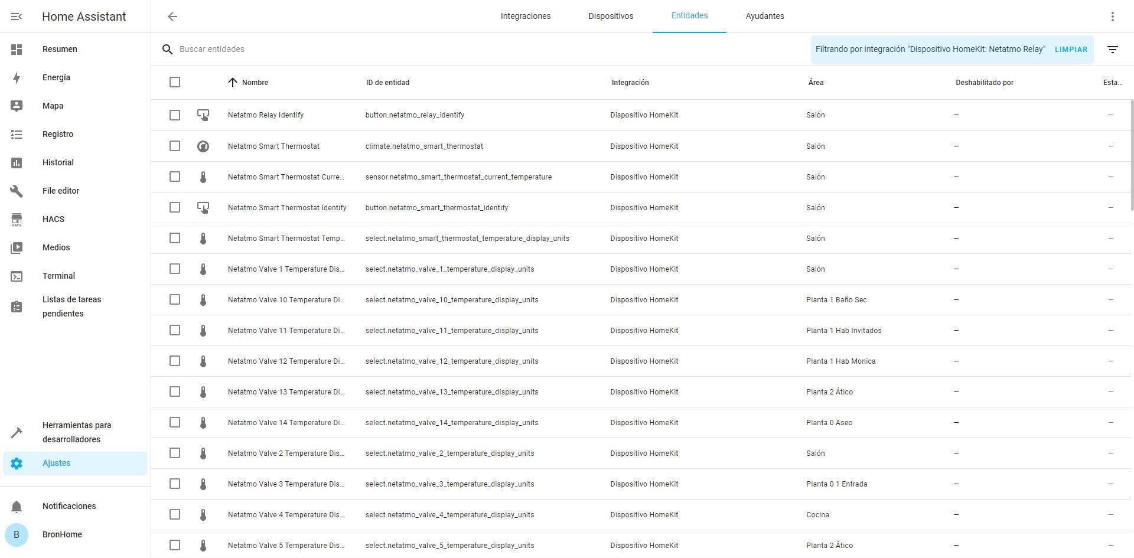This screenshot has width=1134, height=558.
Task: Click the Planta 1 Hab Invitados cell
Action: (x=843, y=331)
